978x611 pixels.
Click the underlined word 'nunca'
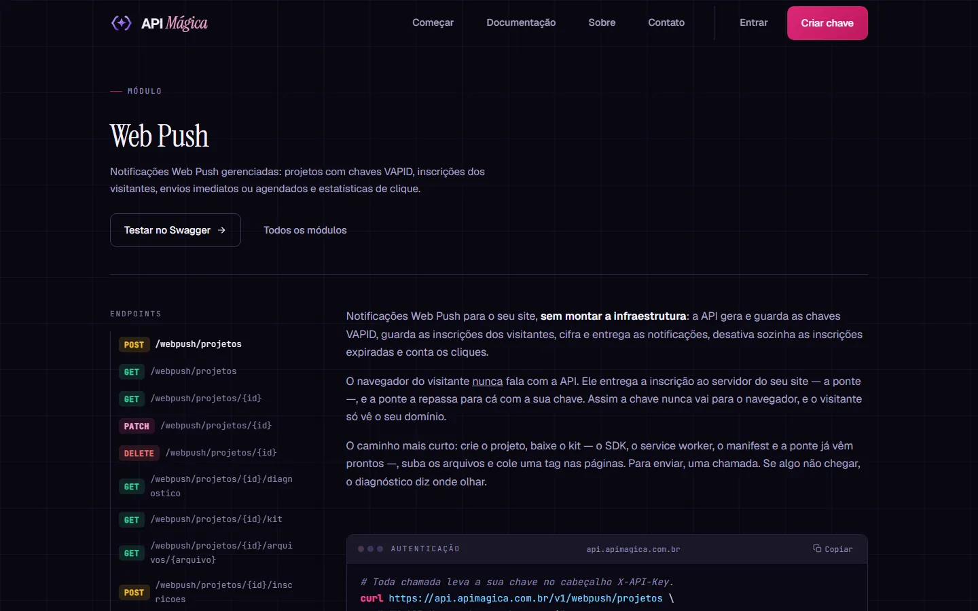click(488, 382)
